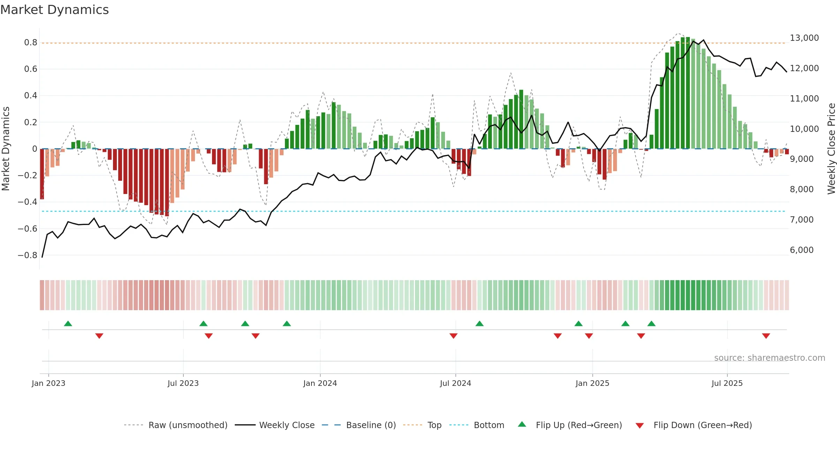Toggle the Raw (unsmoothed) legend entry

point(176,425)
